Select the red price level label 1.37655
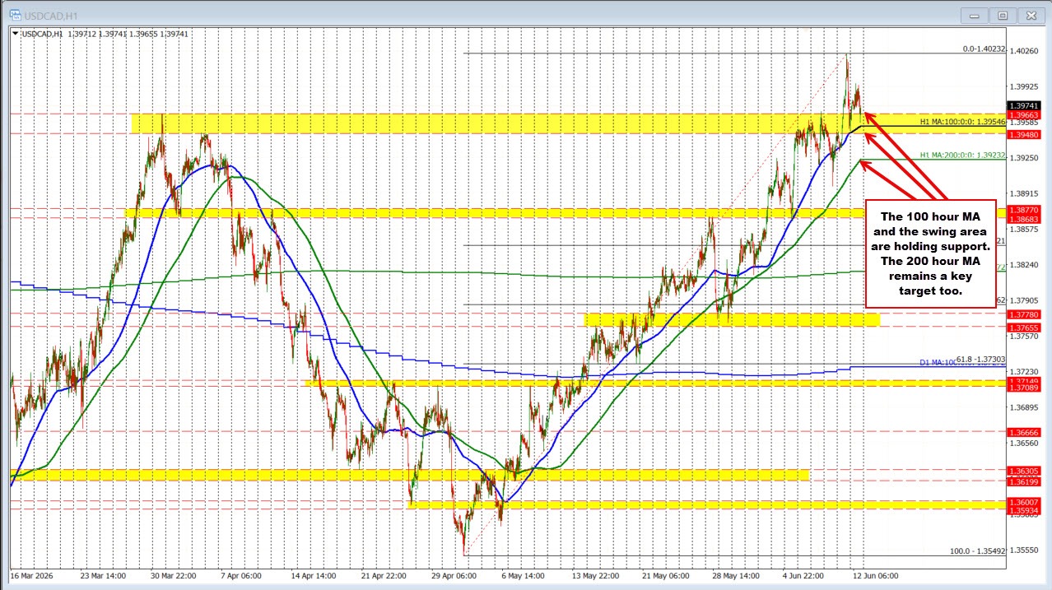 pyautogui.click(x=1023, y=328)
